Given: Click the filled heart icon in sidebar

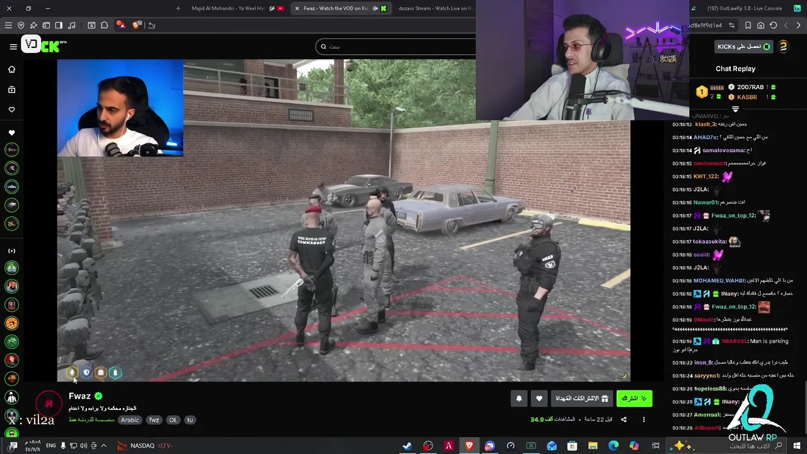Looking at the screenshot, I should [x=11, y=133].
